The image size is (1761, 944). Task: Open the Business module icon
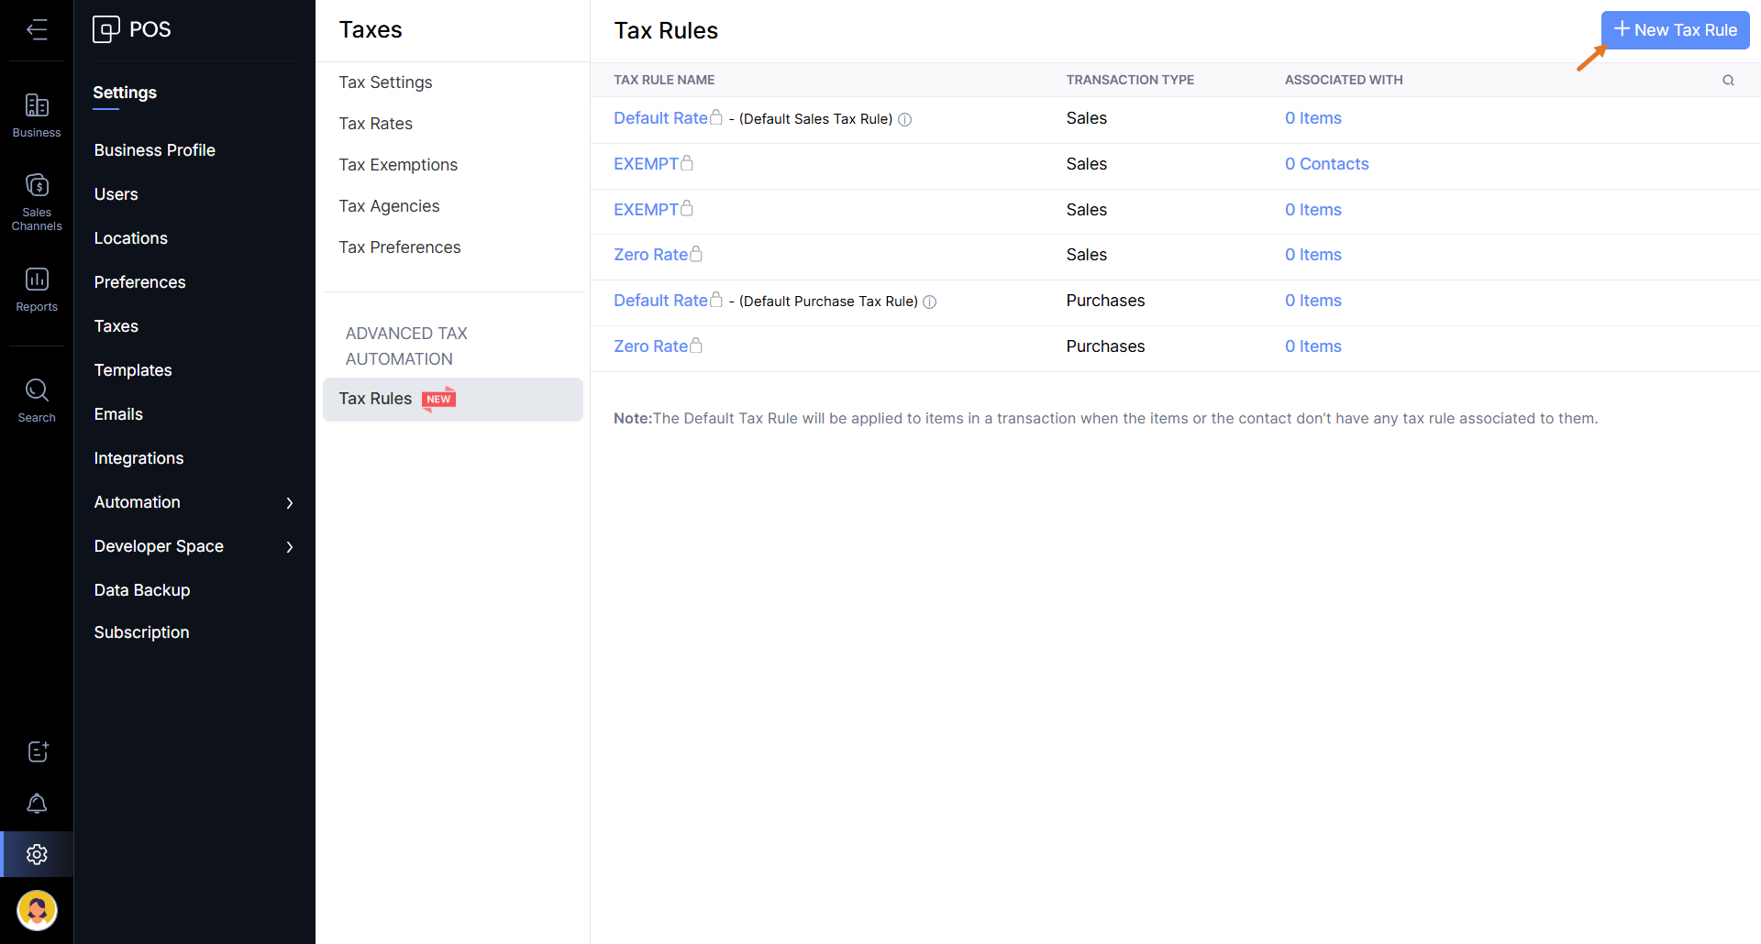37,115
